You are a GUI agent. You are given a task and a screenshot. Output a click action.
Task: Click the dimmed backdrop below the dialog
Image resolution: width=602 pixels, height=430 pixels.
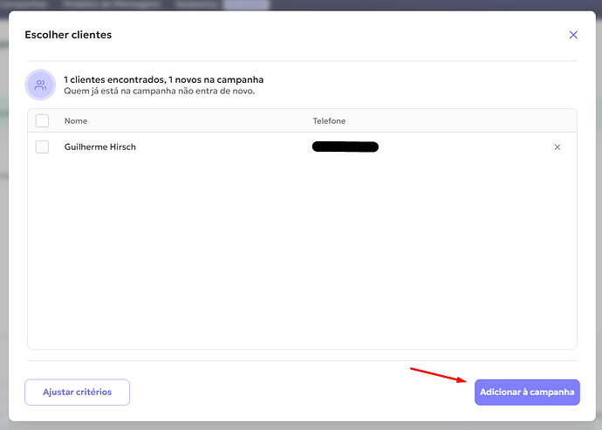point(301,427)
